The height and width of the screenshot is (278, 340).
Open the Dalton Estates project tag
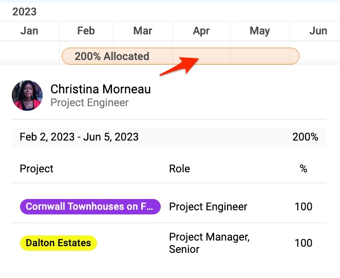pyautogui.click(x=59, y=243)
